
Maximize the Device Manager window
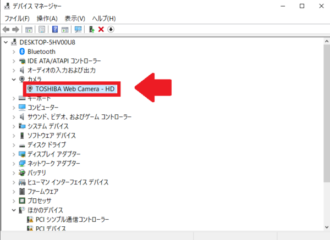pos(302,6)
